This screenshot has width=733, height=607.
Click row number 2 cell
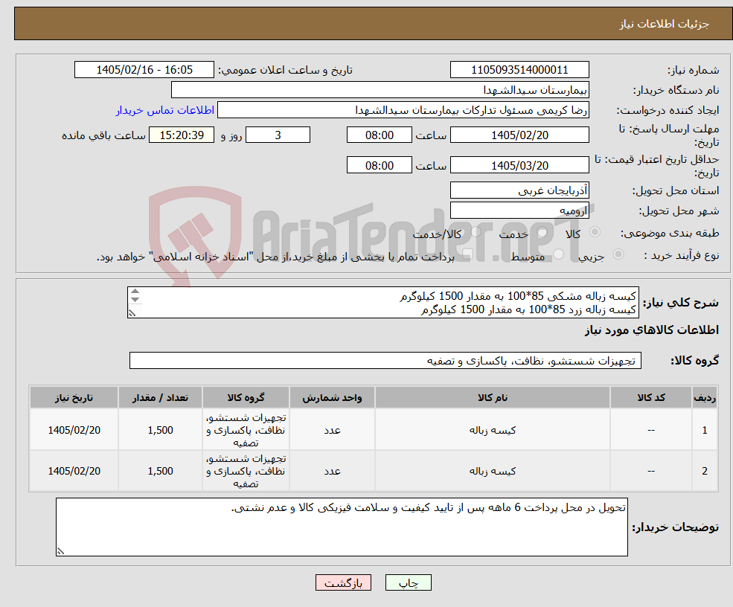[705, 471]
